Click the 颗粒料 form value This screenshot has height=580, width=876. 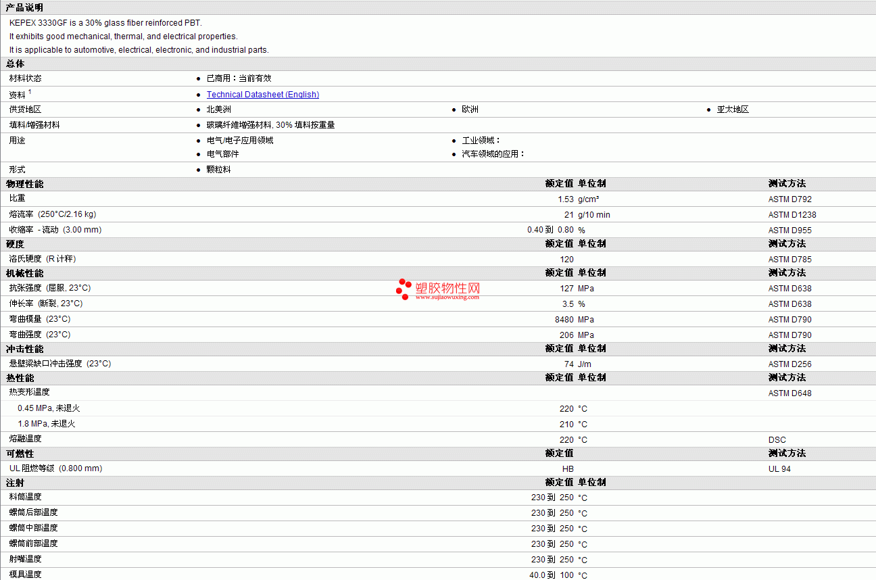[218, 170]
